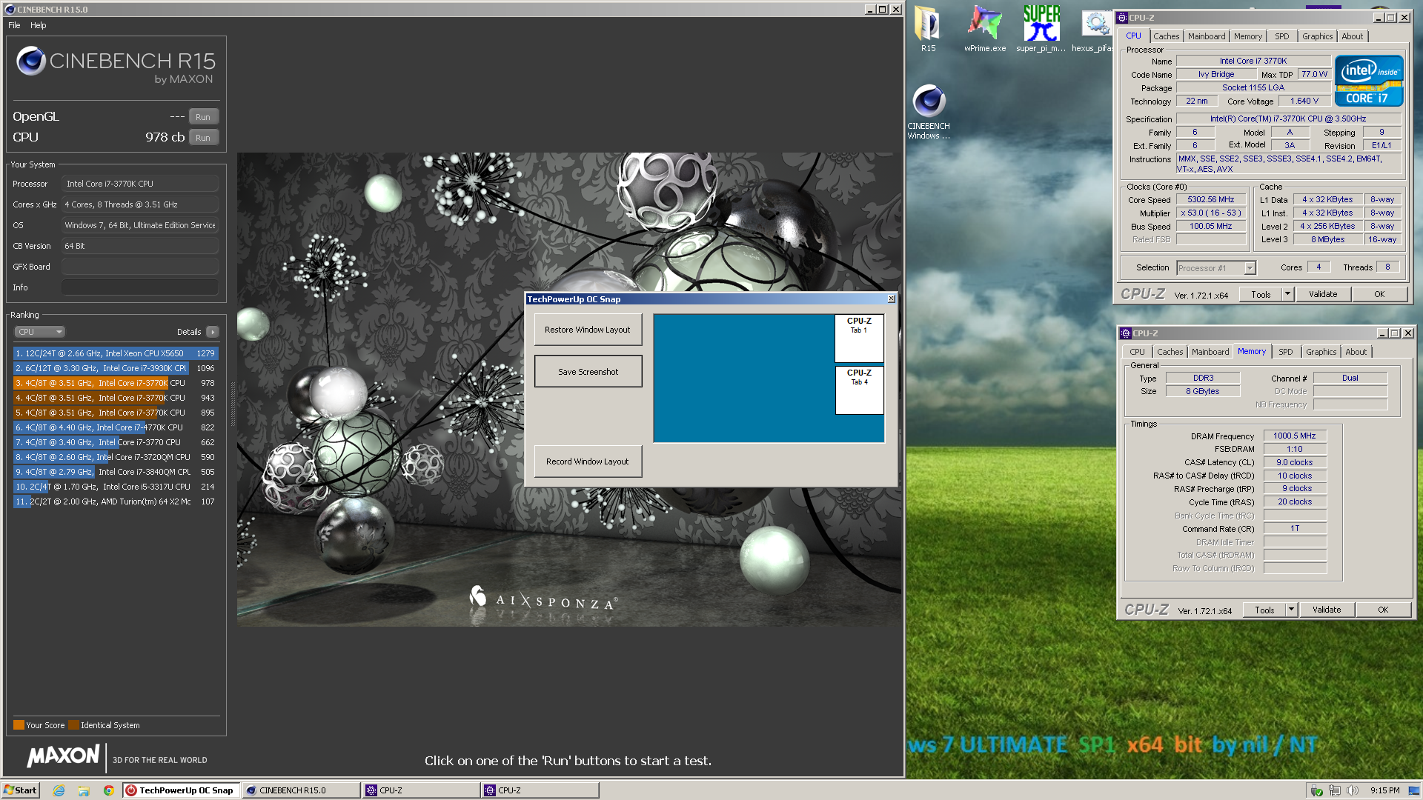
Task: Launch Chrome from the taskbar
Action: click(x=108, y=790)
